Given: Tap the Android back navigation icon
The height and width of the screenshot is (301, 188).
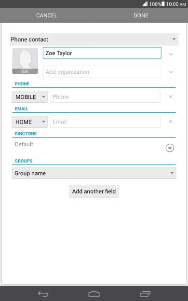Looking at the screenshot, I should 43,294.
